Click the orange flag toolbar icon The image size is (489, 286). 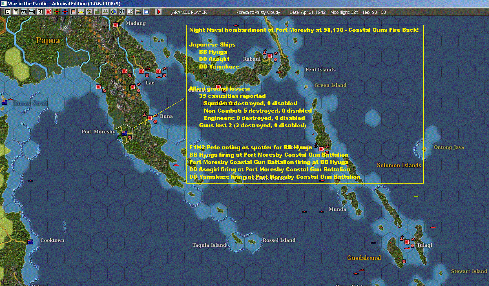(73, 12)
